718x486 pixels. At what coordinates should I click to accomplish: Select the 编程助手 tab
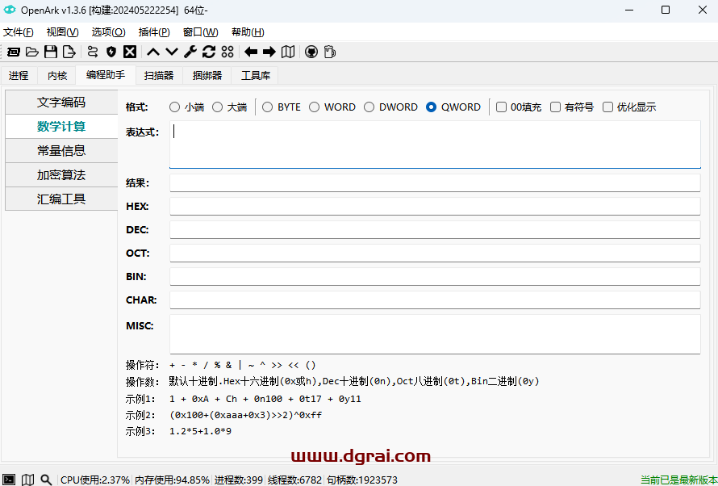(x=106, y=74)
